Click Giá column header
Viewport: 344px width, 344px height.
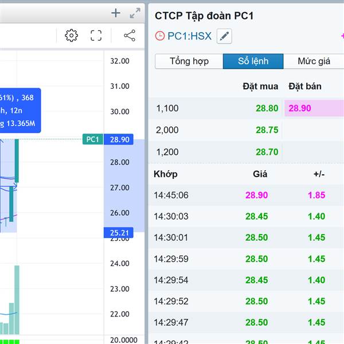pos(260,174)
